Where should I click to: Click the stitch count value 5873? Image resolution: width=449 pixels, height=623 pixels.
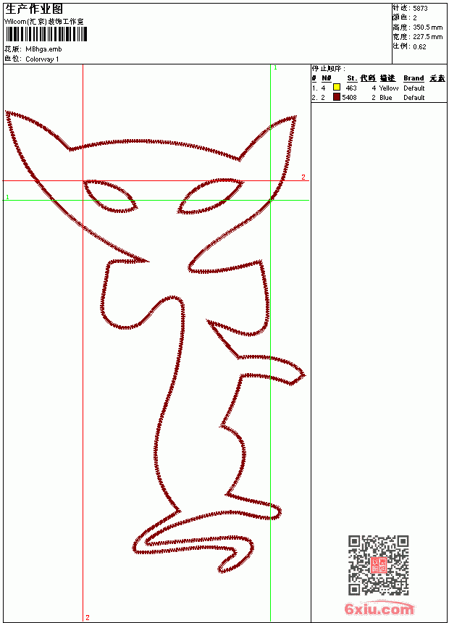[x=420, y=8]
